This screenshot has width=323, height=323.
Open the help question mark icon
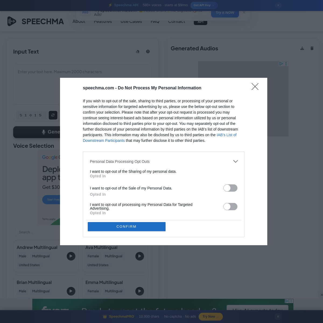[148, 52]
